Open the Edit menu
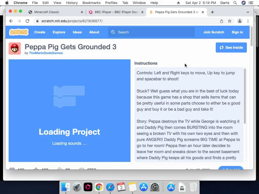This screenshot has height=194, width=259. pos(46,3)
